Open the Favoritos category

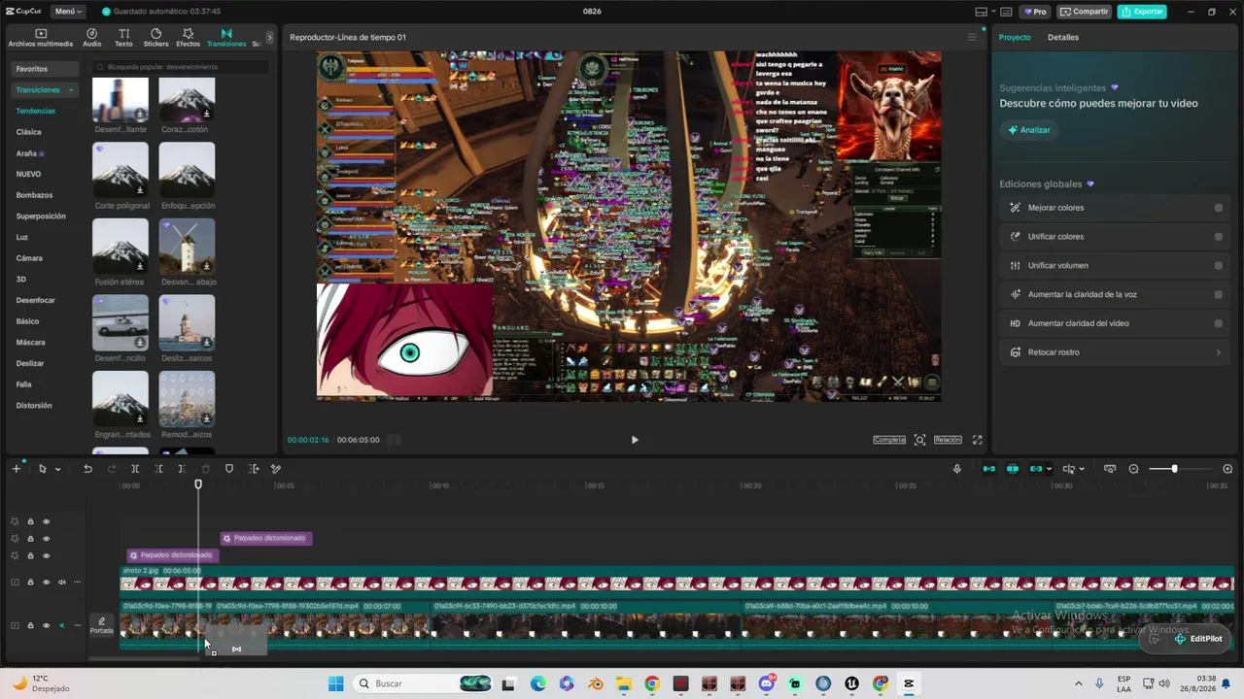click(44, 69)
